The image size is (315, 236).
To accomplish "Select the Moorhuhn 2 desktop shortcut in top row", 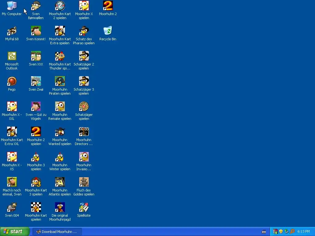I will click(x=108, y=6).
